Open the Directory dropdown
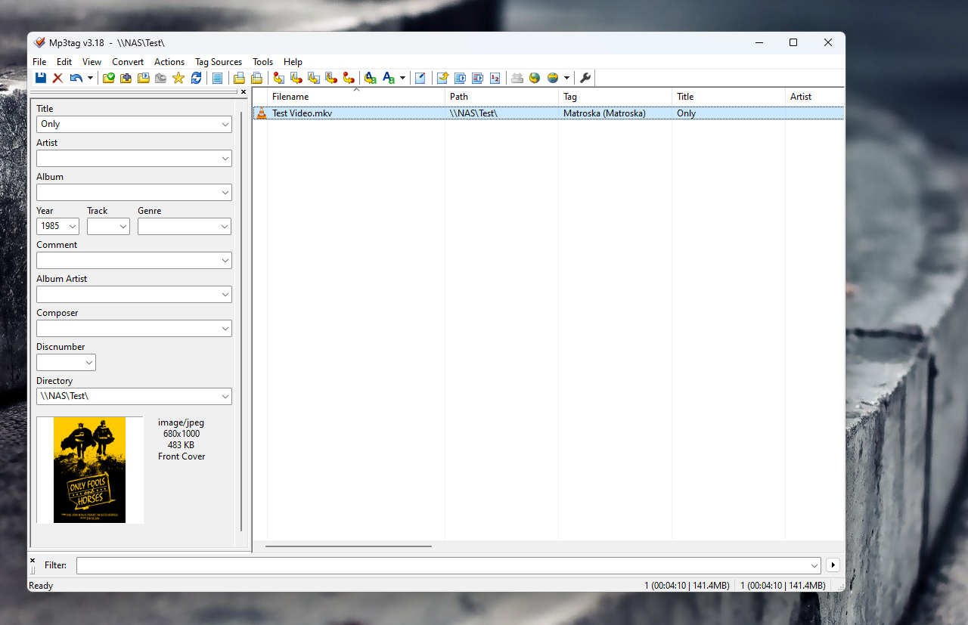Screen dimensions: 968x625 225,397
